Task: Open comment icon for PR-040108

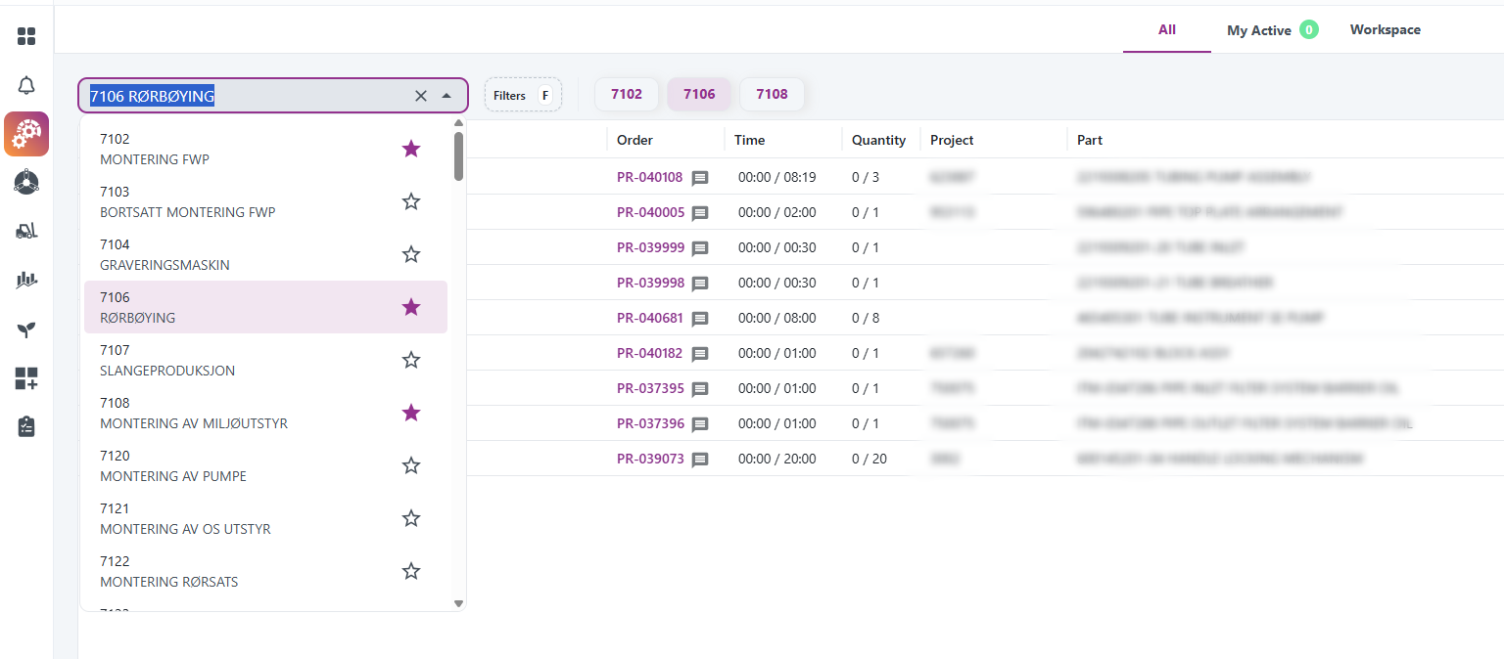Action: click(700, 178)
